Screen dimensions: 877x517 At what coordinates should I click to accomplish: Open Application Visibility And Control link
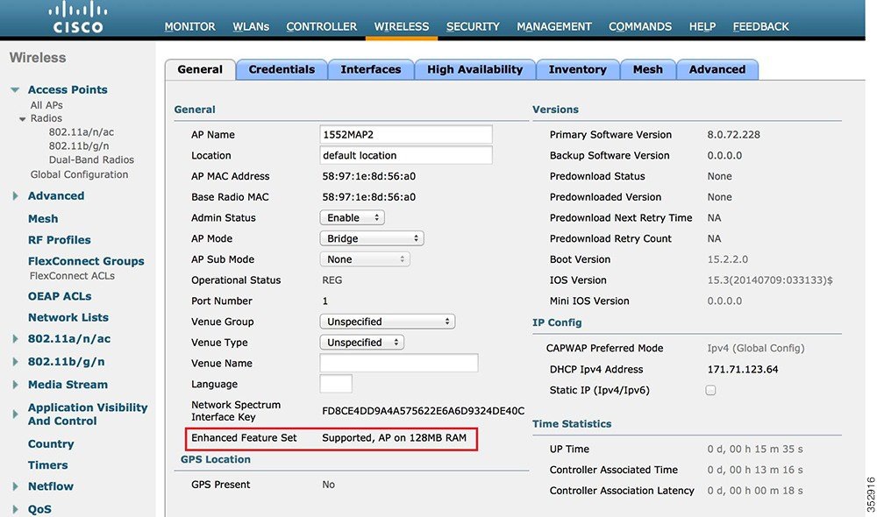coord(88,414)
